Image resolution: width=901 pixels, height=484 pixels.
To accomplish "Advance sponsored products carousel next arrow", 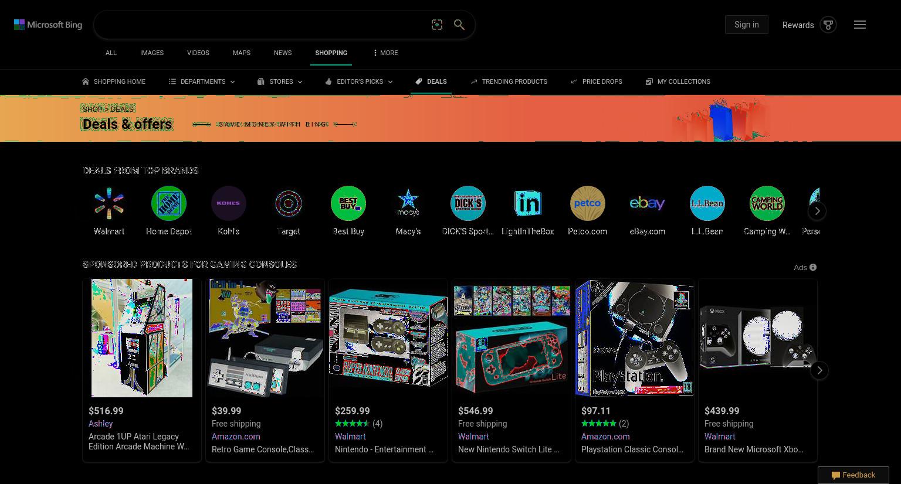I will 819,370.
